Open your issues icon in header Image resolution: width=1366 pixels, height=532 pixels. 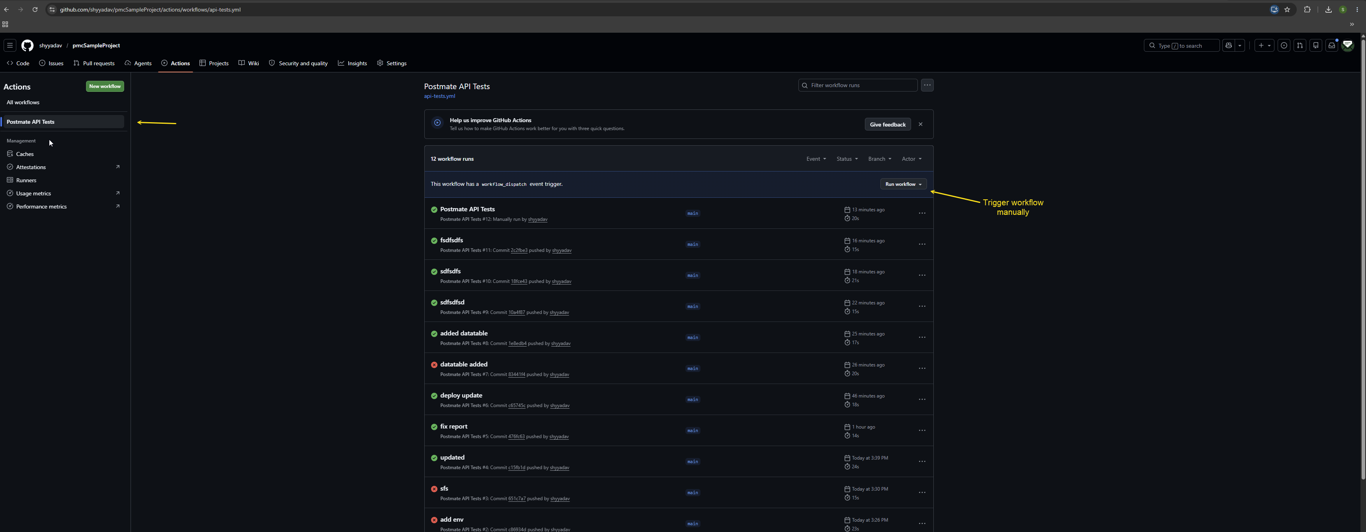1284,46
